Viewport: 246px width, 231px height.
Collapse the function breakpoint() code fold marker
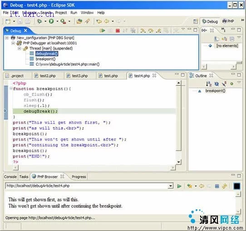tap(11, 88)
